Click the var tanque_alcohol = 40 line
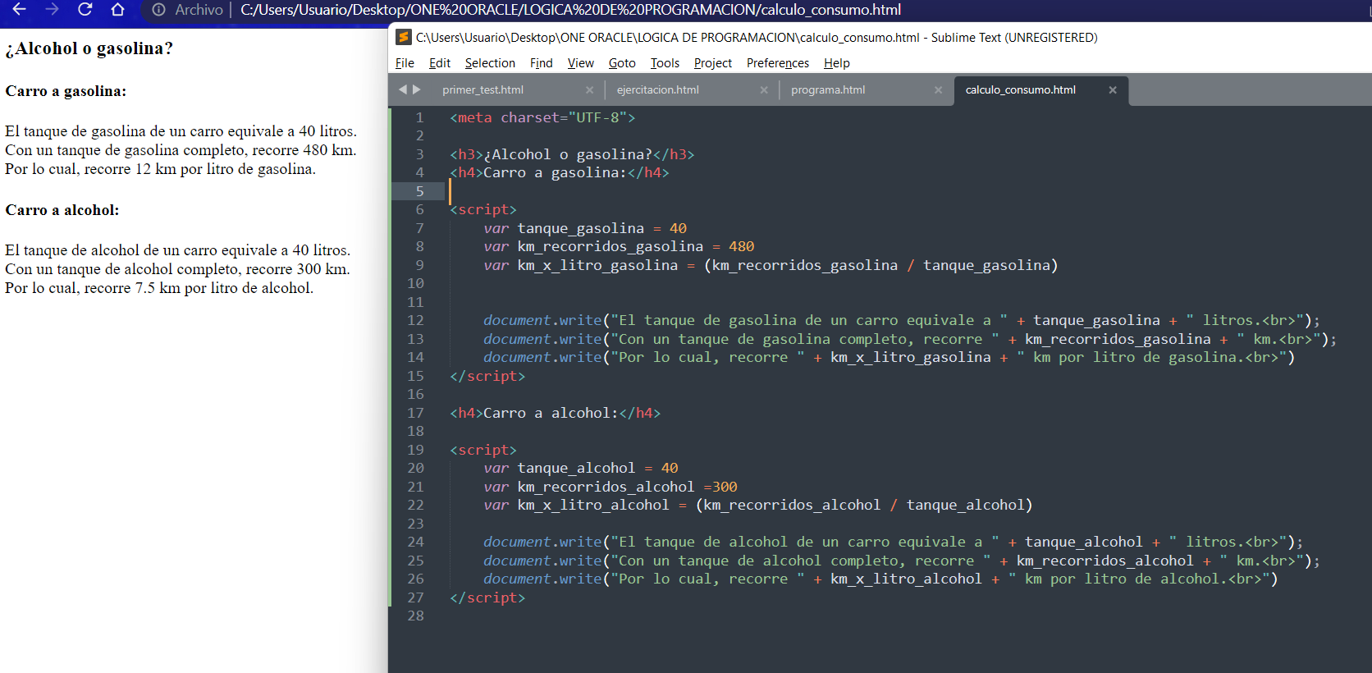This screenshot has width=1372, height=673. tap(581, 468)
